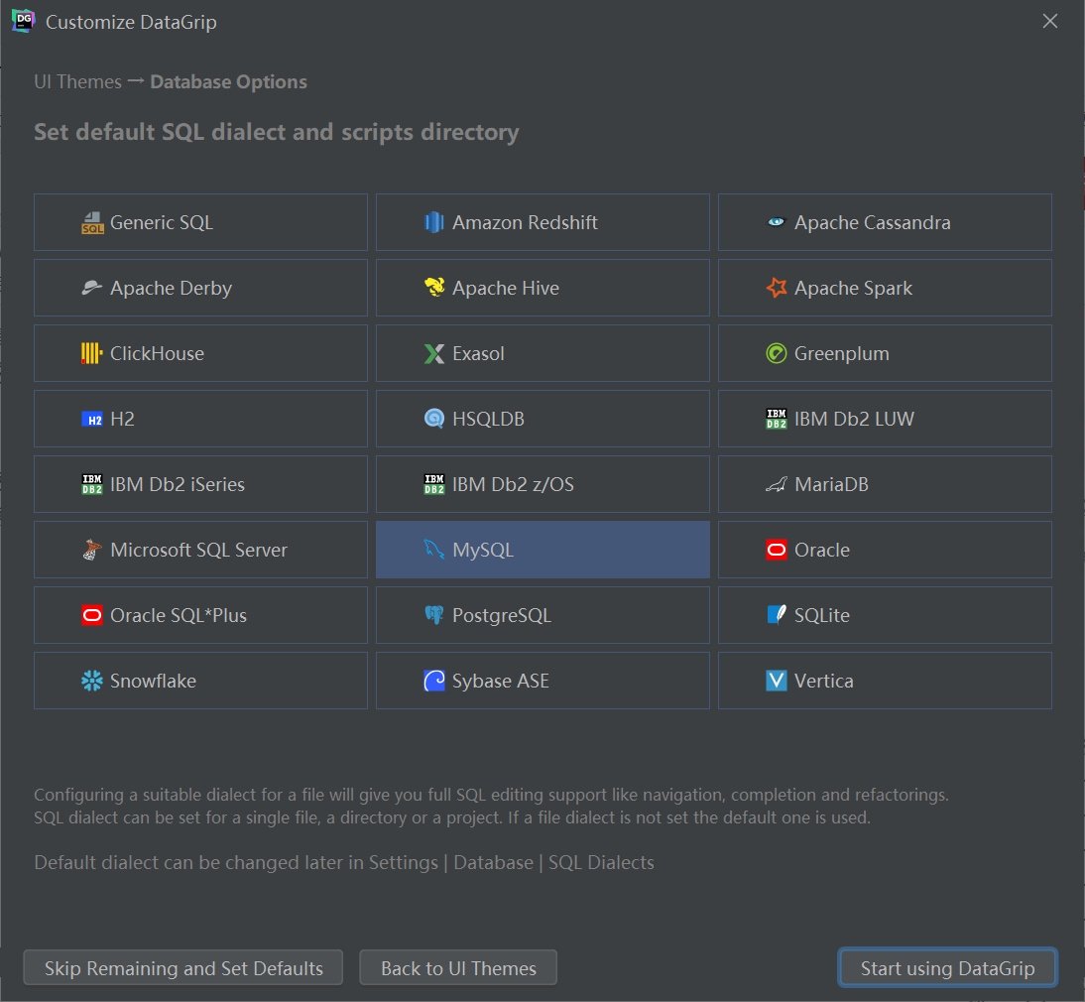Viewport: 1085px width, 1002px height.
Task: Pick the MariaDB dialect tile
Action: 885,484
